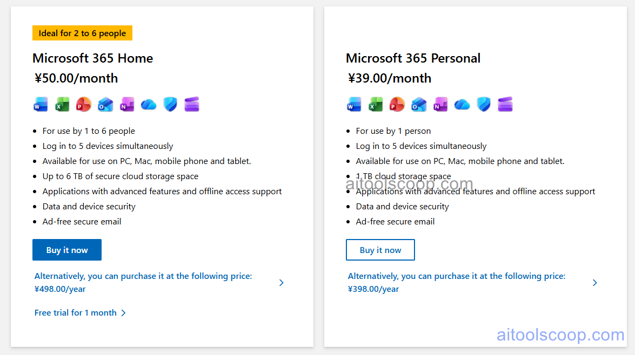
Task: Click the Defender shield icon in the Home plan
Action: pyautogui.click(x=170, y=104)
